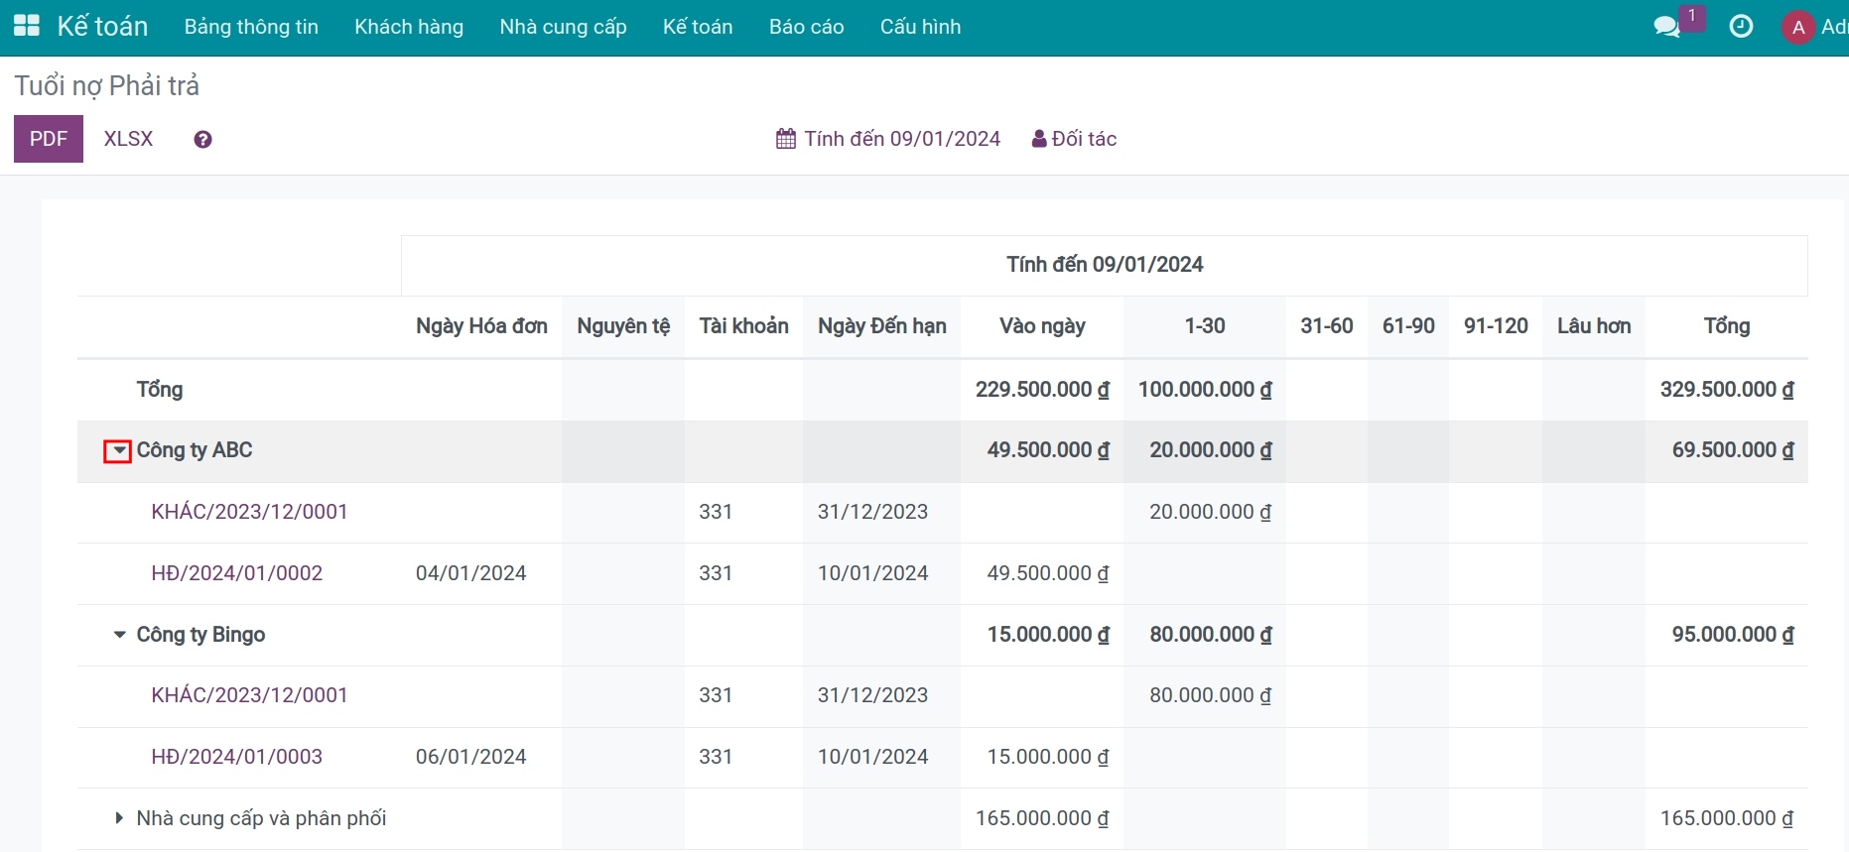Viewport: 1849px width, 852px height.
Task: Click Công ty ABC total 69.500.000 ₫
Action: click(1733, 450)
